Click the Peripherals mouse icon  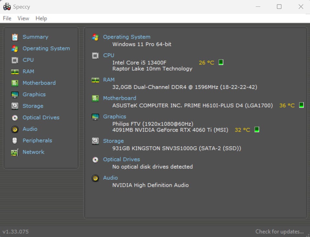coord(15,141)
